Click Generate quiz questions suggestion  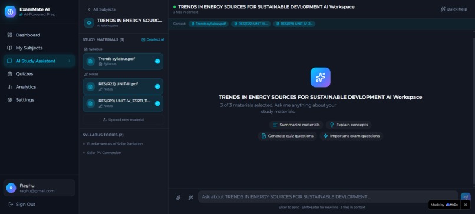[287, 136]
